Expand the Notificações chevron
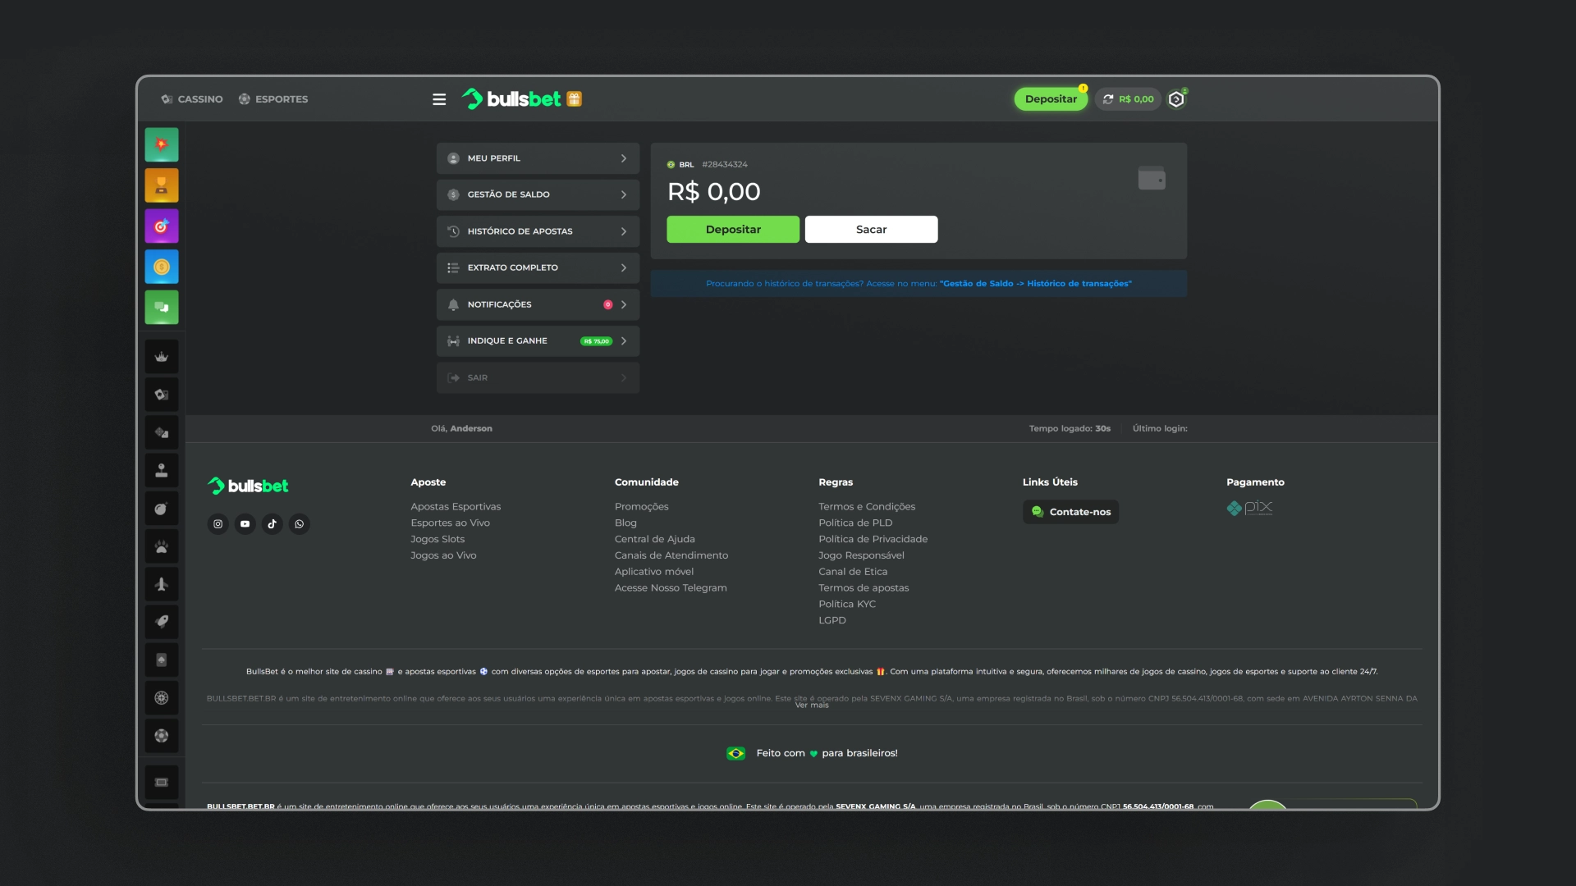Viewport: 1576px width, 886px height. click(x=624, y=304)
